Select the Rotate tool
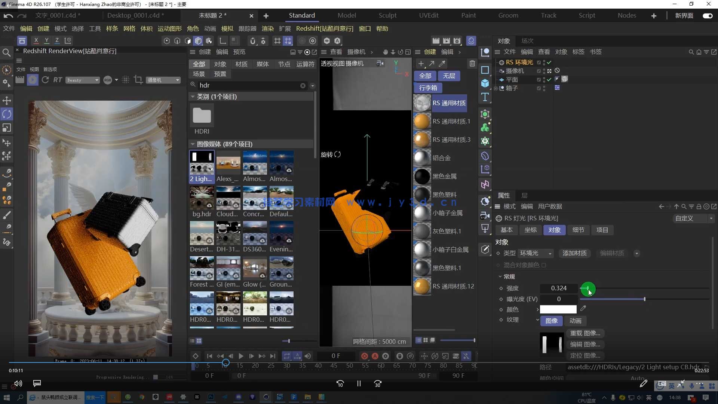Screen dimensions: 718x404 point(6,114)
